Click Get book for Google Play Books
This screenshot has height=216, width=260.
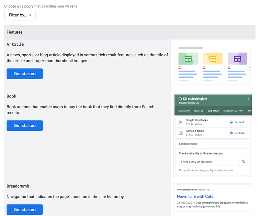(x=237, y=122)
